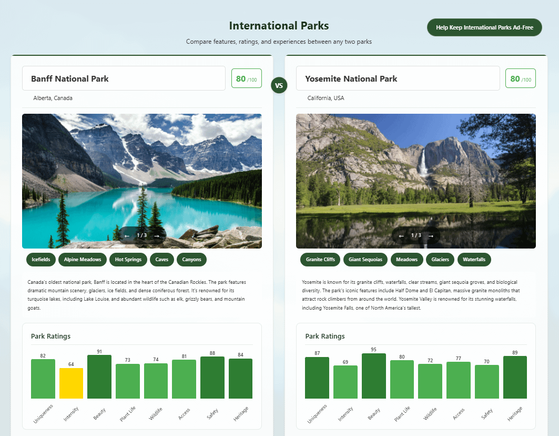Open the Yosemite National Park name selector

[398, 78]
